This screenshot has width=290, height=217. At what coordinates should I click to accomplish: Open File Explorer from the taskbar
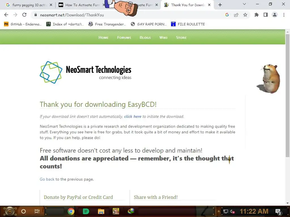(x=101, y=211)
